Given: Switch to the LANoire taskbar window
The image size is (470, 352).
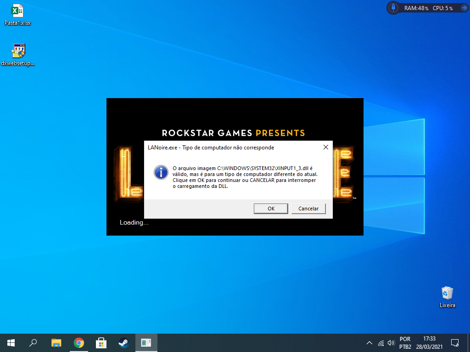Looking at the screenshot, I should pyautogui.click(x=146, y=343).
